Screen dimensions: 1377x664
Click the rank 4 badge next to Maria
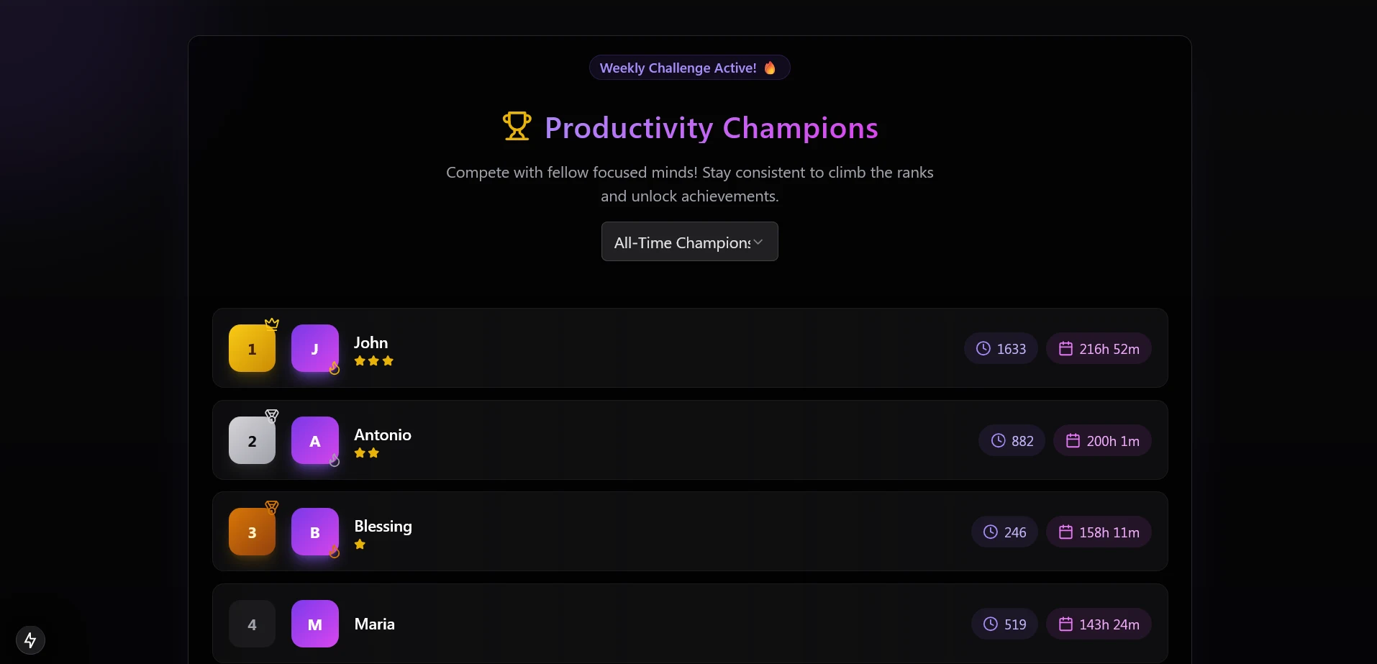(x=252, y=623)
